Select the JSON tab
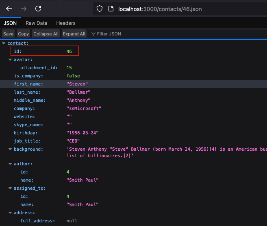The width and height of the screenshot is (267, 226). 10,23
